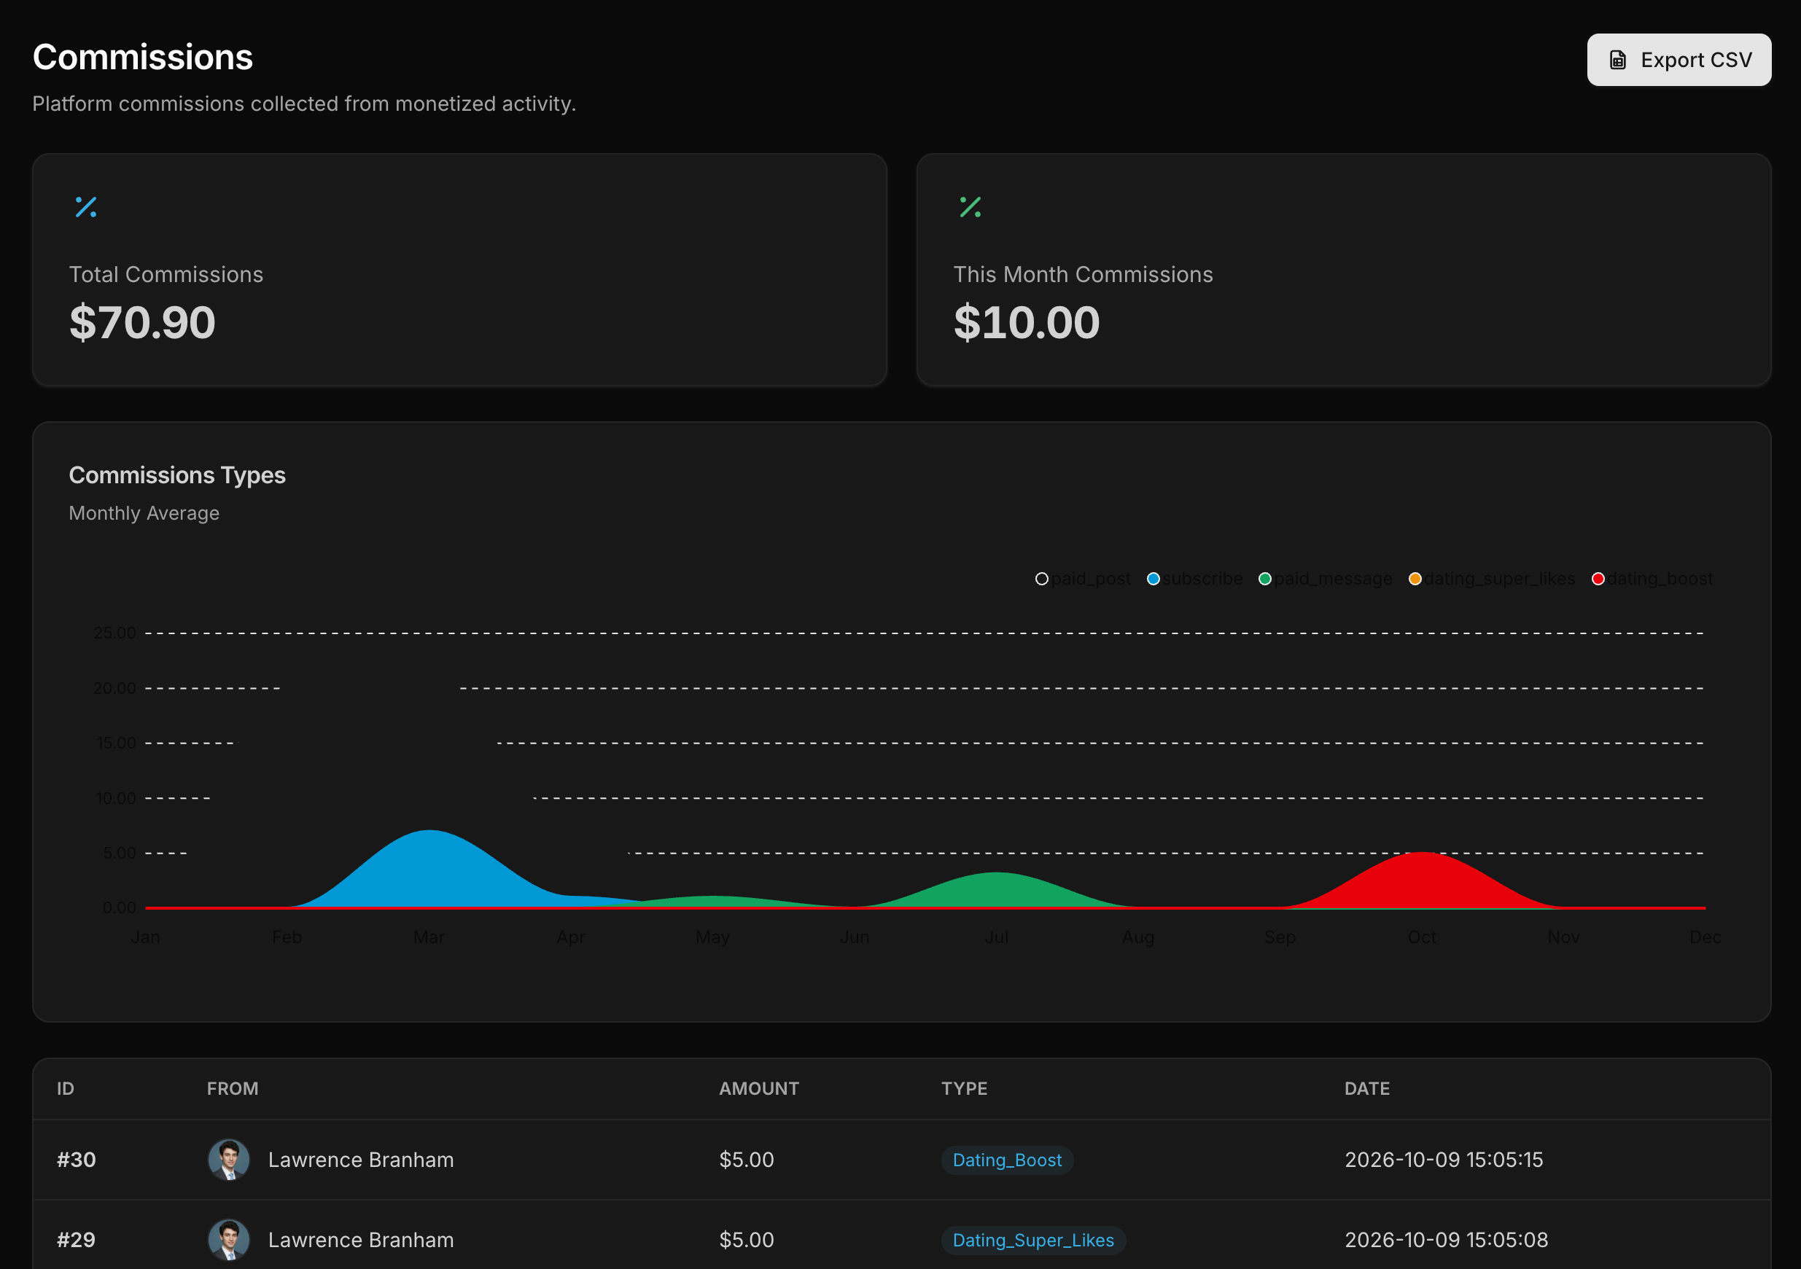This screenshot has width=1801, height=1269.
Task: Click the $70.90 total commissions value
Action: point(142,322)
